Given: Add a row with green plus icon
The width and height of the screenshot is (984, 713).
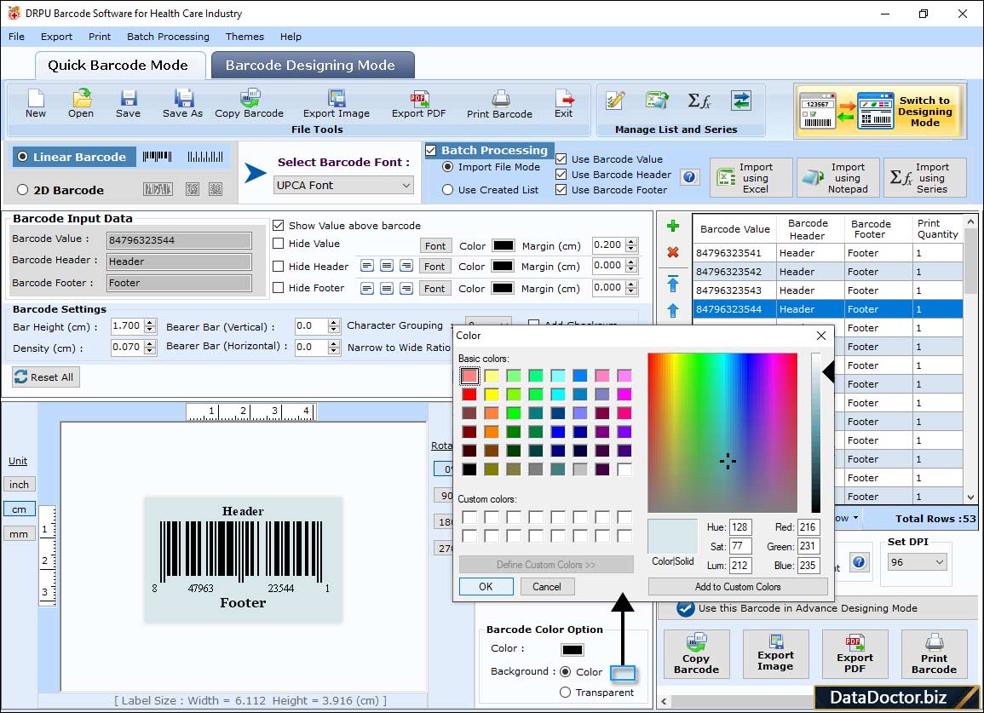Looking at the screenshot, I should [x=673, y=226].
